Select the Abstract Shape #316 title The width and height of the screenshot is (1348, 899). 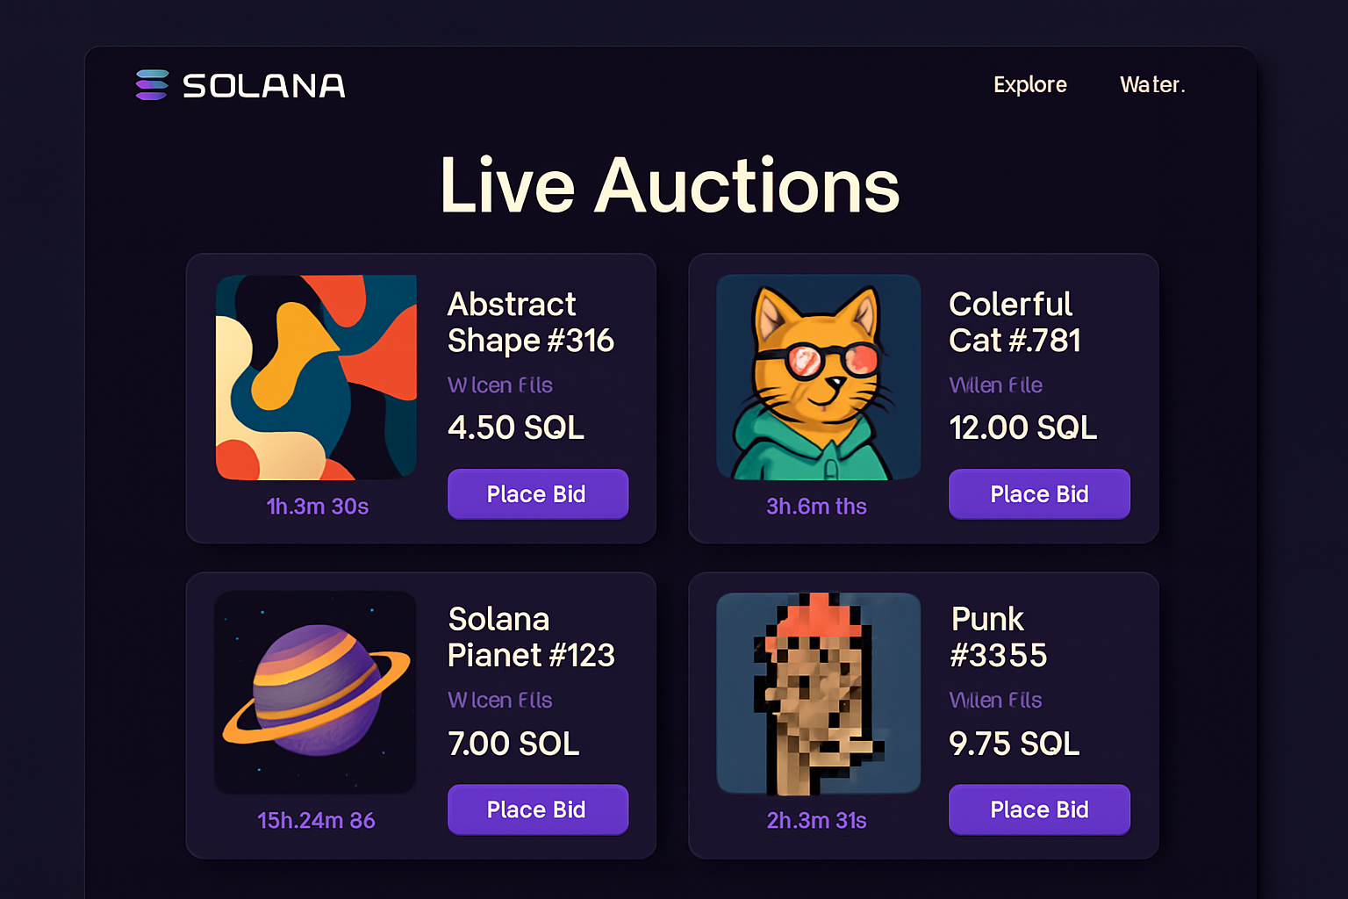coord(530,321)
